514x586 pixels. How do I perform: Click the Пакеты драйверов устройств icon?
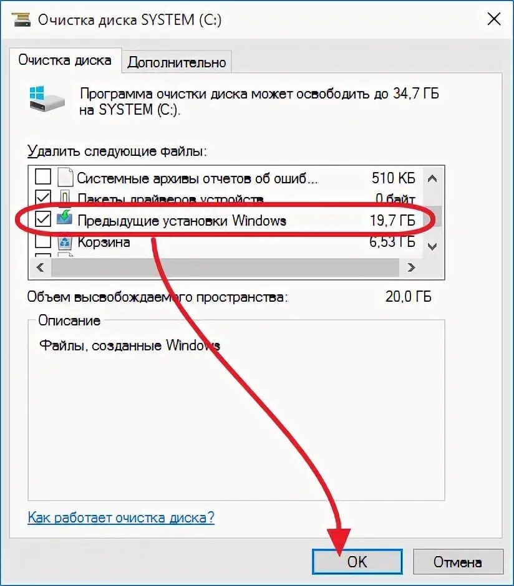(65, 198)
